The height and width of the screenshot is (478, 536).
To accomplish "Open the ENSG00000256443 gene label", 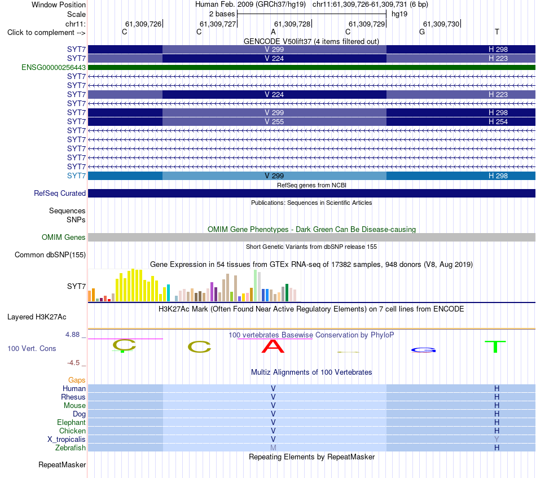I will click(54, 67).
